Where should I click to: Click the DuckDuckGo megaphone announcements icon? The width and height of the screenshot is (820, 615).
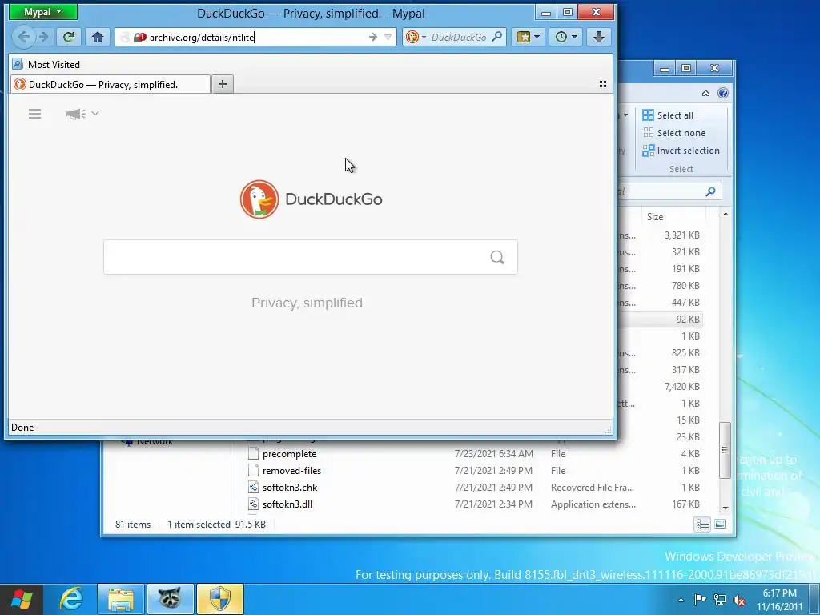tap(76, 114)
